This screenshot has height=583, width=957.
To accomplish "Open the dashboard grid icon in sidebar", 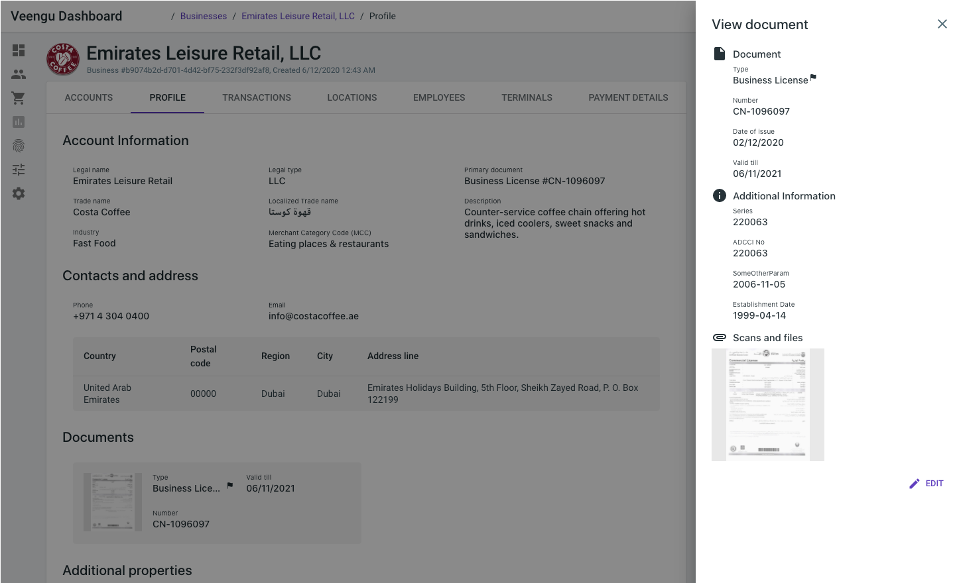I will click(x=19, y=50).
